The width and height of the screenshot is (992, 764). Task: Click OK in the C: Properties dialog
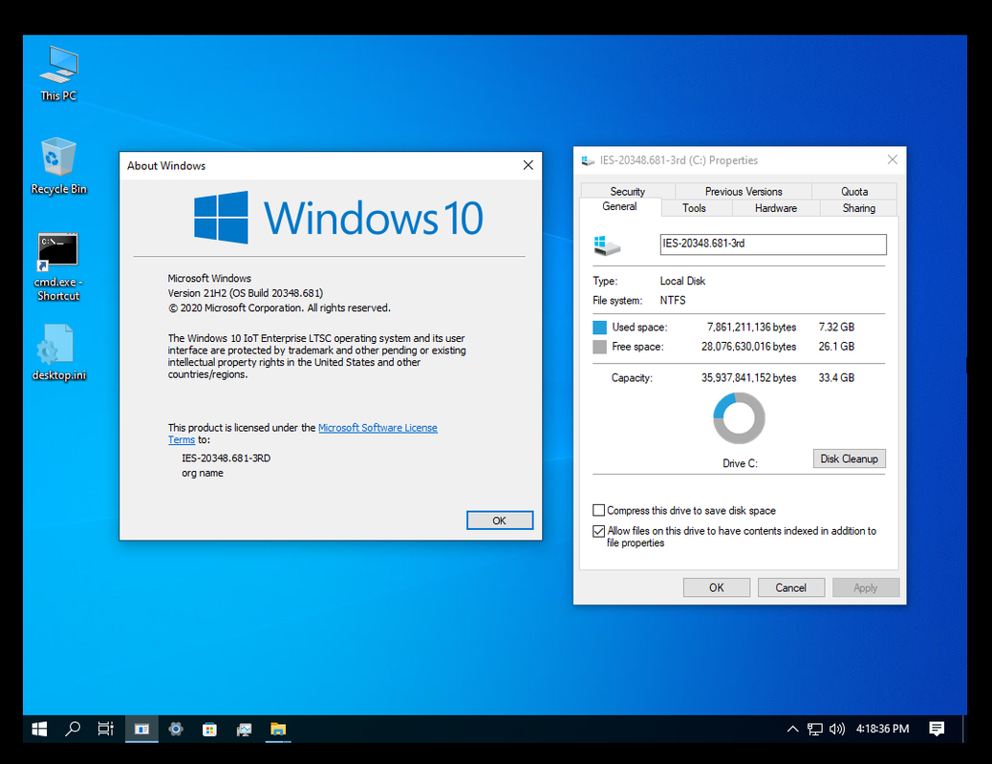(716, 587)
